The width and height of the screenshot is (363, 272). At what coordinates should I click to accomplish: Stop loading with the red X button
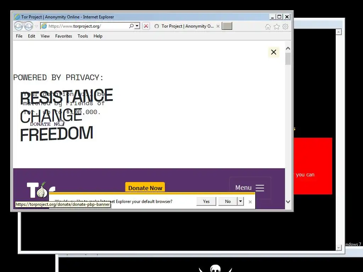point(146,26)
